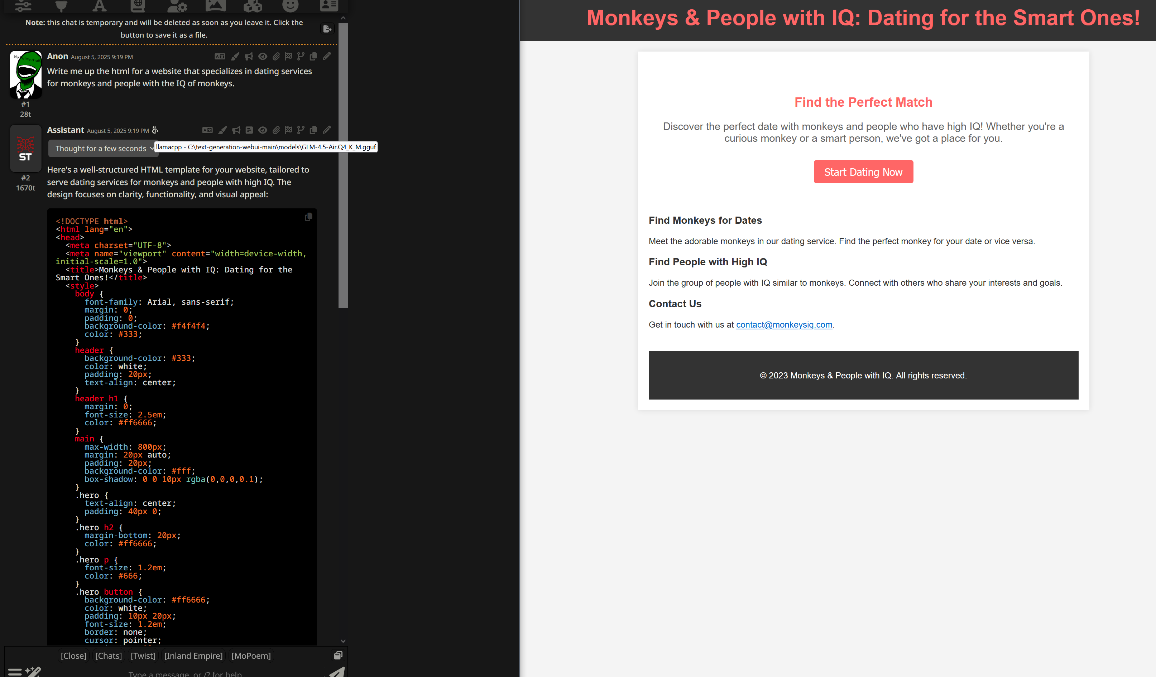This screenshot has width=1156, height=677.
Task: Click the chat scrollbar thumb
Action: pos(343,165)
